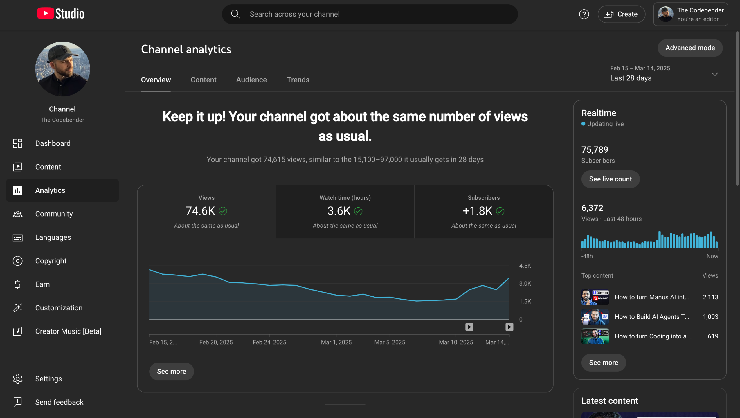Select the Subscribers metric card
This screenshot has height=418, width=740.
click(x=484, y=212)
